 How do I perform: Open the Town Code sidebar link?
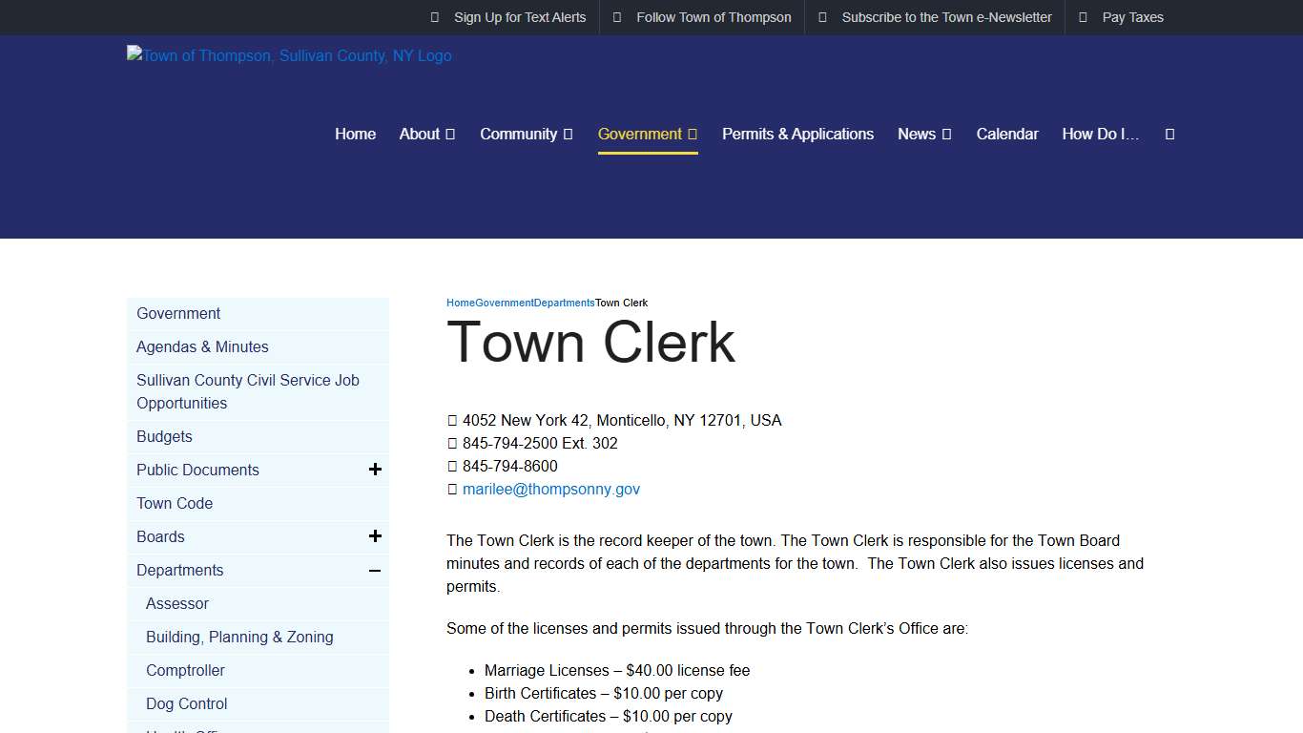(x=175, y=503)
